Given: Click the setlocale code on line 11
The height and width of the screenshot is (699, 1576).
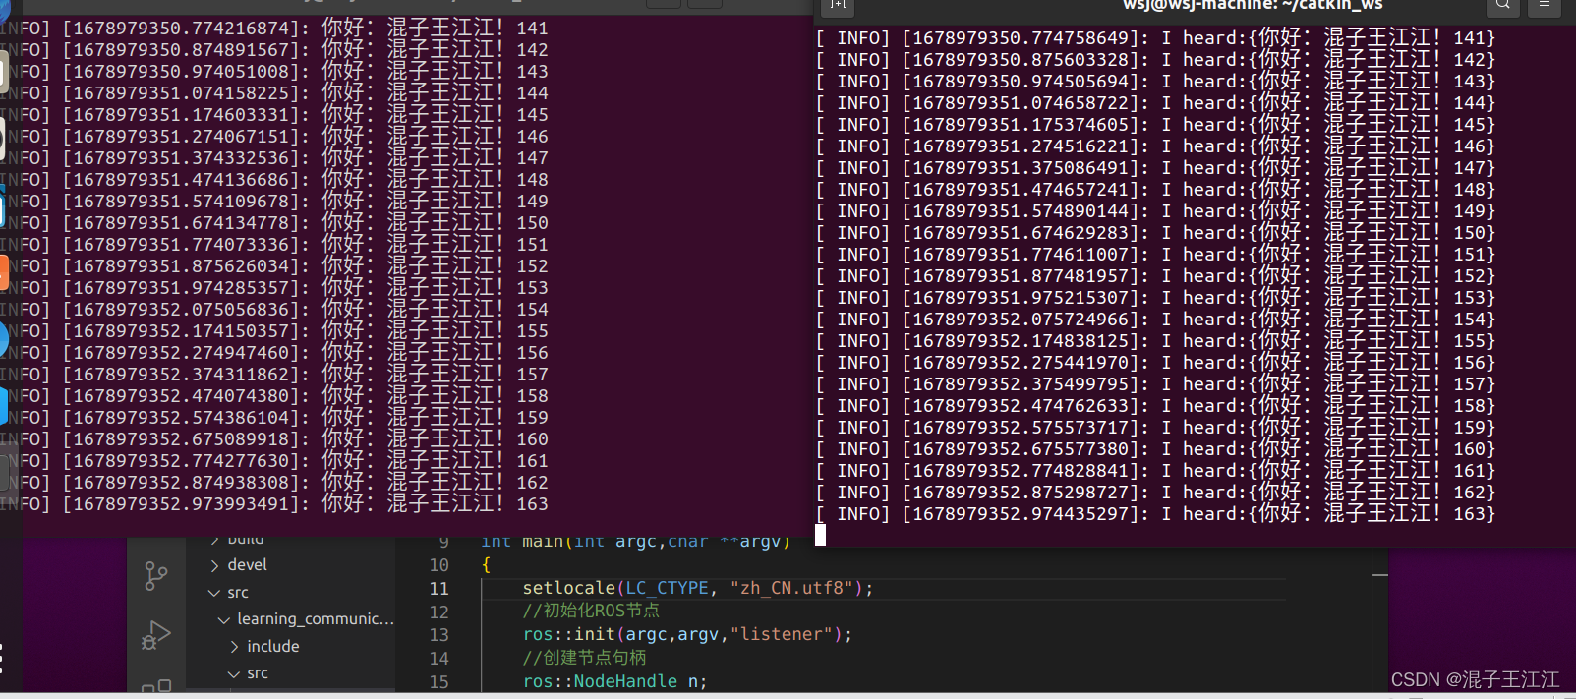Looking at the screenshot, I should pyautogui.click(x=698, y=588).
